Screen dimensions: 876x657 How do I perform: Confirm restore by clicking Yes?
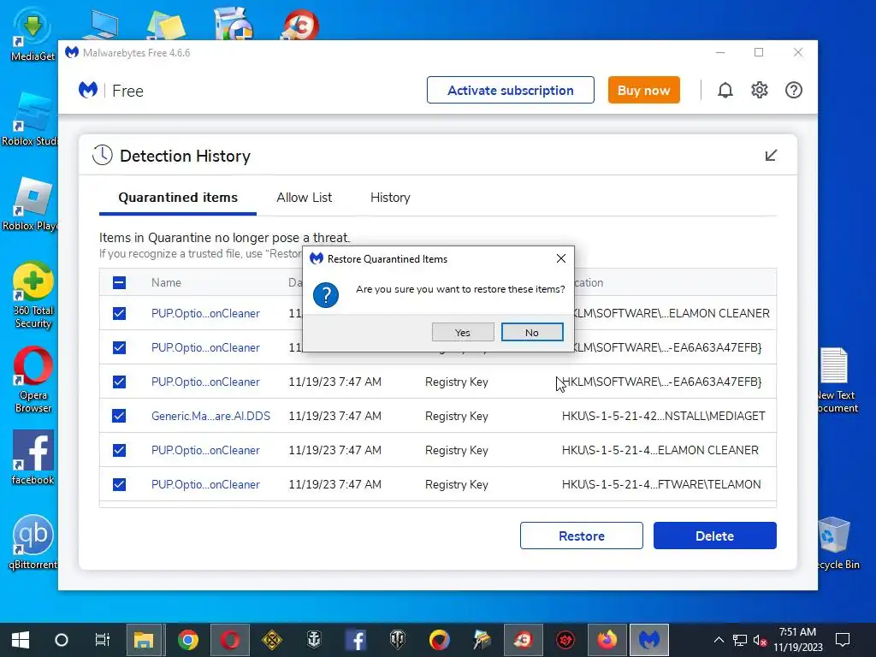463,333
